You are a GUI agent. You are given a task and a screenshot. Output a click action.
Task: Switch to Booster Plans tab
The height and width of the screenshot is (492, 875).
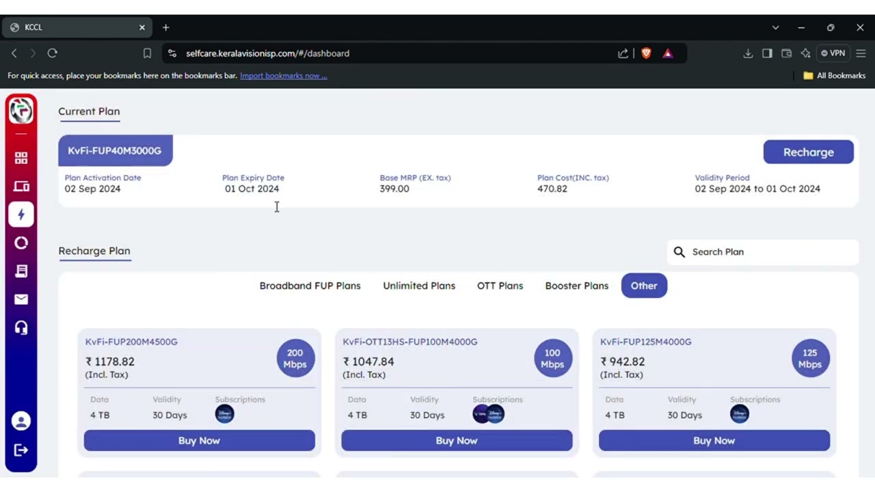tap(576, 286)
